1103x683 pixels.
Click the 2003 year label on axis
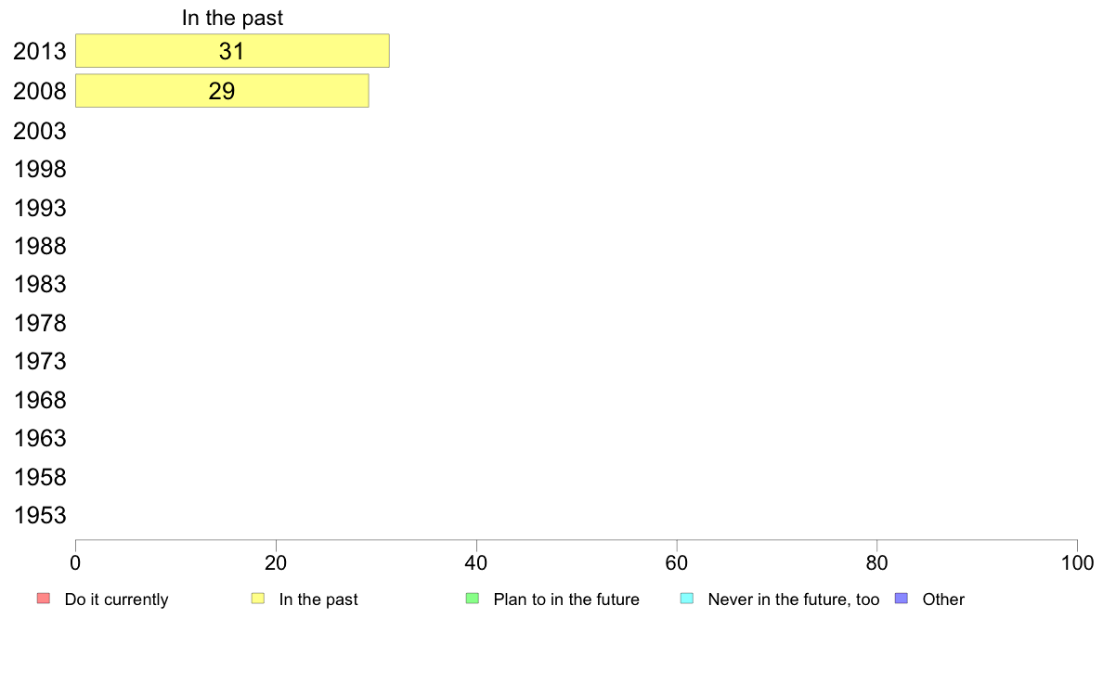(40, 131)
